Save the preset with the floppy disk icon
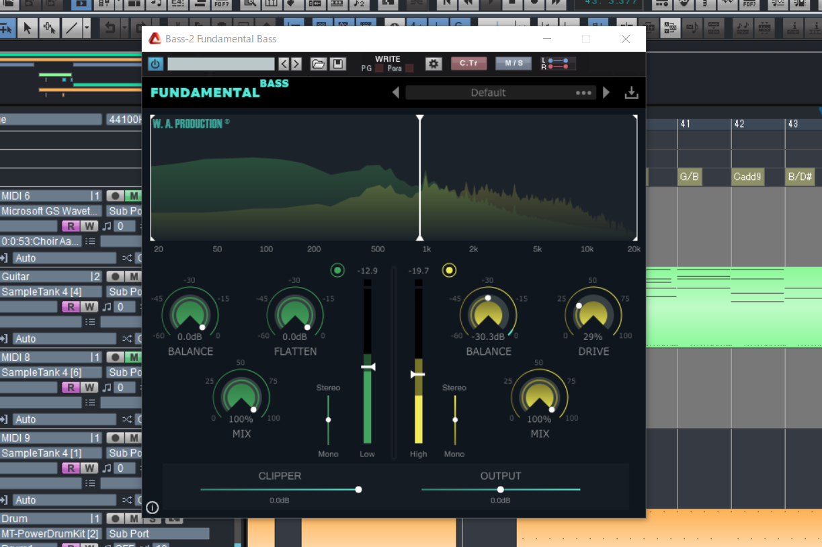Image resolution: width=822 pixels, height=547 pixels. (337, 64)
